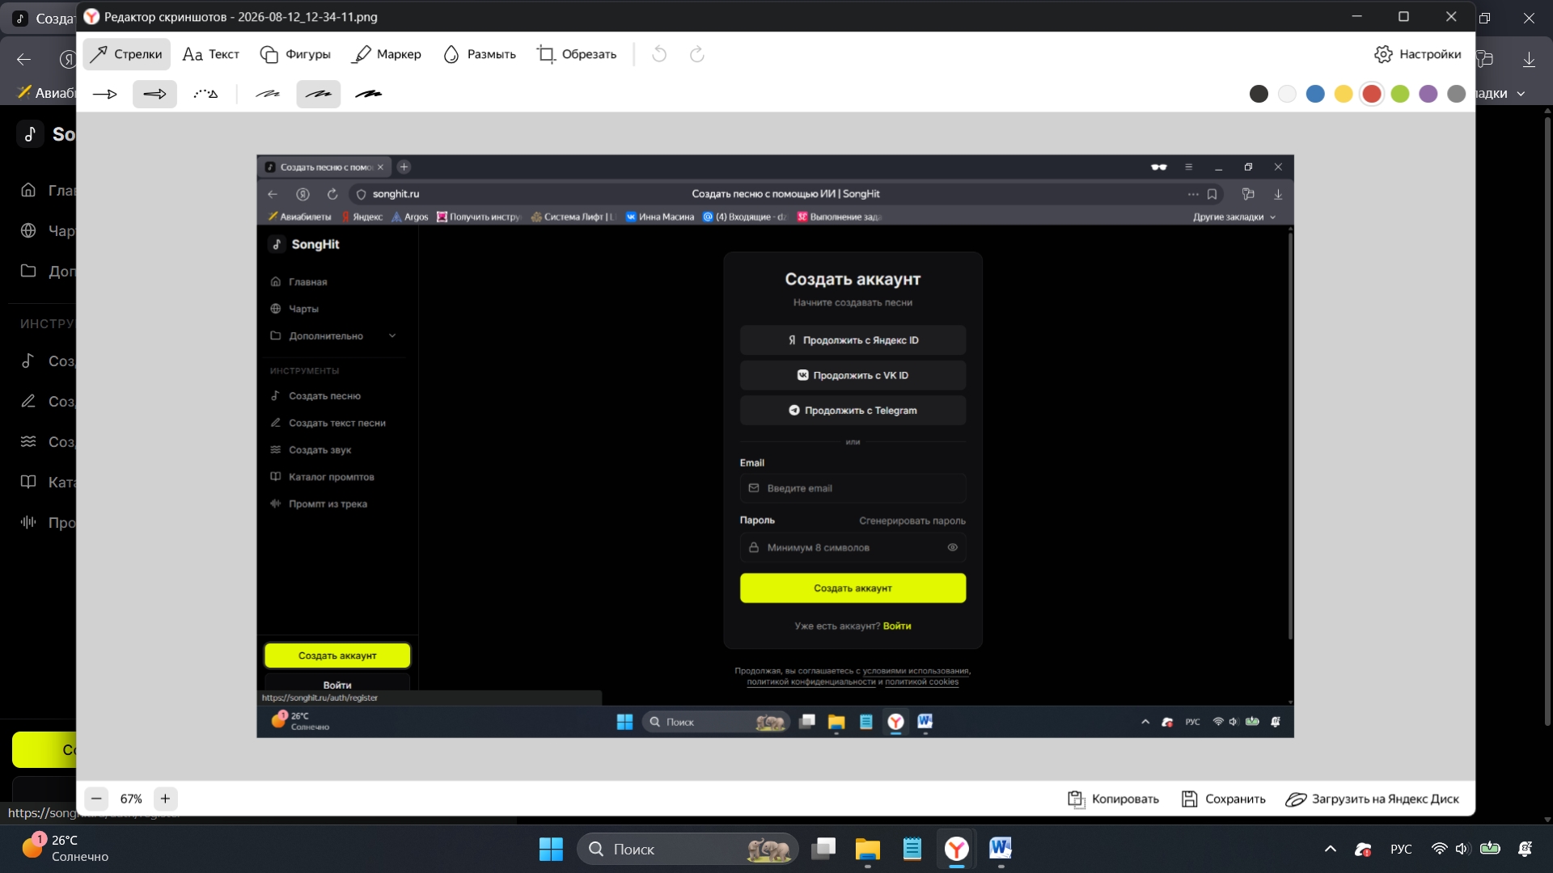Set the thinnest stroke thickness
This screenshot has width=1553, height=873.
pyautogui.click(x=268, y=94)
